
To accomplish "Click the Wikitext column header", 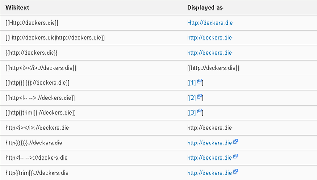I will (17, 8).
